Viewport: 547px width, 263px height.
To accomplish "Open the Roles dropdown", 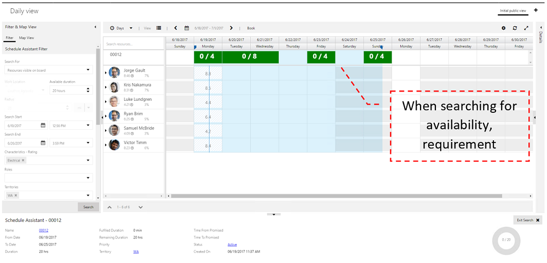I will (88, 178).
